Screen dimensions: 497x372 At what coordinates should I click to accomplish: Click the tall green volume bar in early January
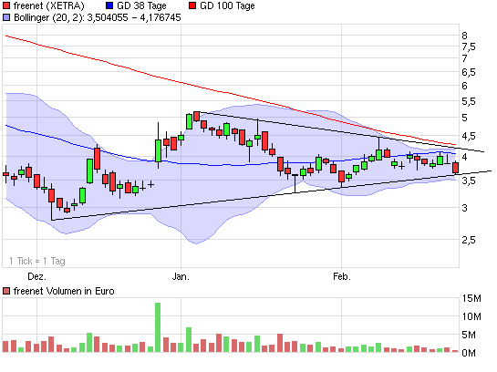click(189, 340)
